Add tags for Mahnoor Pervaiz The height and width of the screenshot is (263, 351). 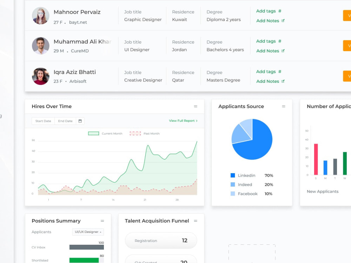(x=266, y=11)
